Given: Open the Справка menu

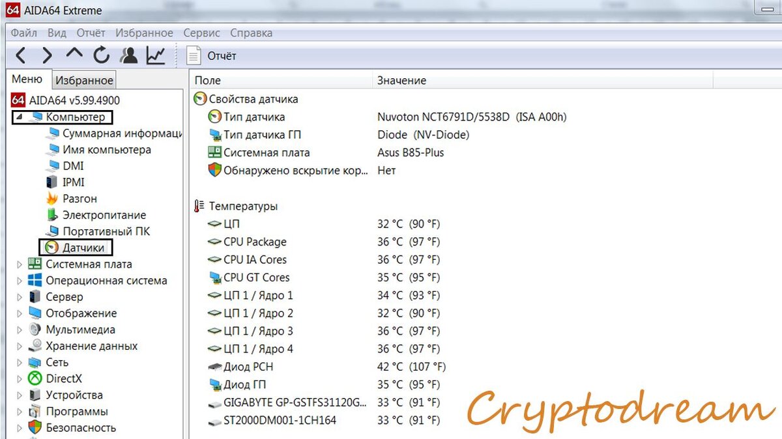Looking at the screenshot, I should pyautogui.click(x=251, y=33).
